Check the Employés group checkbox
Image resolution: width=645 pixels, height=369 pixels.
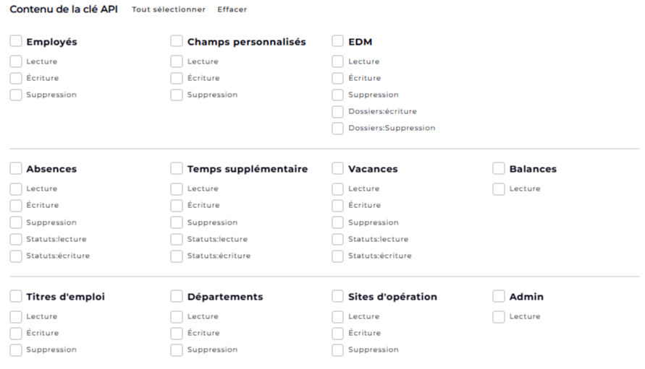pos(16,41)
